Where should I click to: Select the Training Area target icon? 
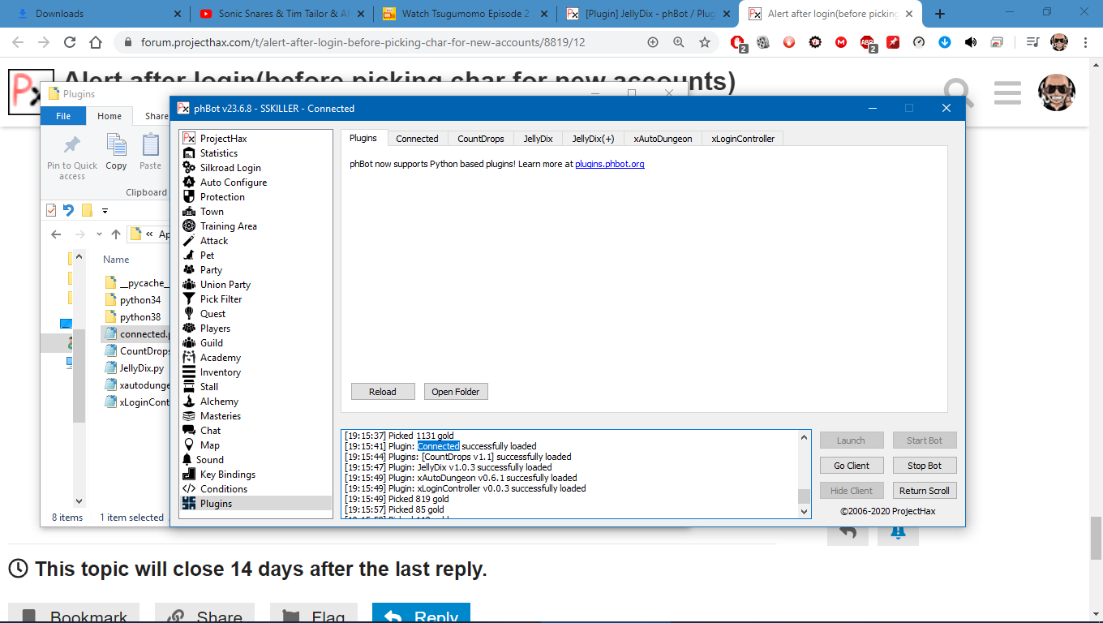click(189, 226)
